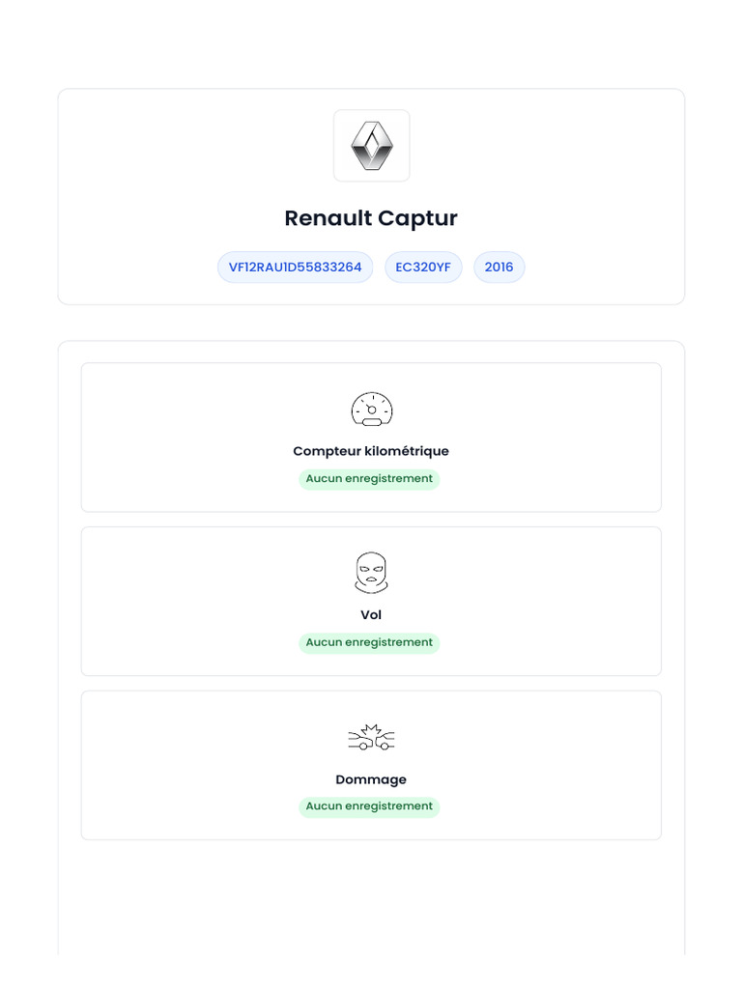The width and height of the screenshot is (742, 989).
Task: Select the Compteur kilométrique card
Action: coord(371,438)
